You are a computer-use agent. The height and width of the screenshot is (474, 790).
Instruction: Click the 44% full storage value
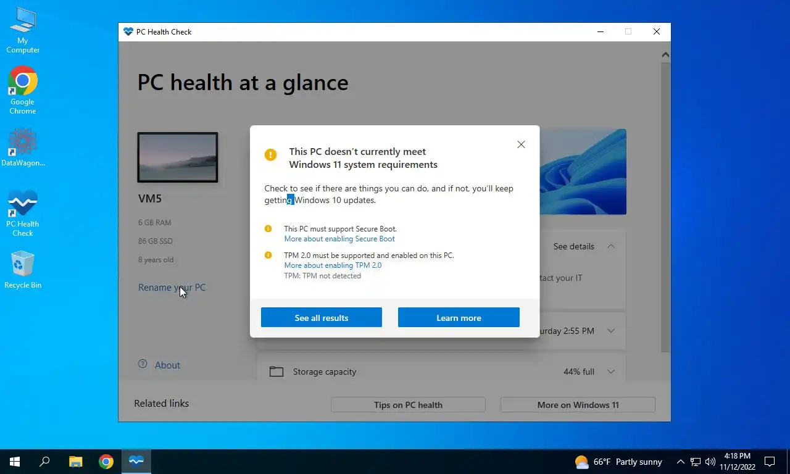[579, 372]
